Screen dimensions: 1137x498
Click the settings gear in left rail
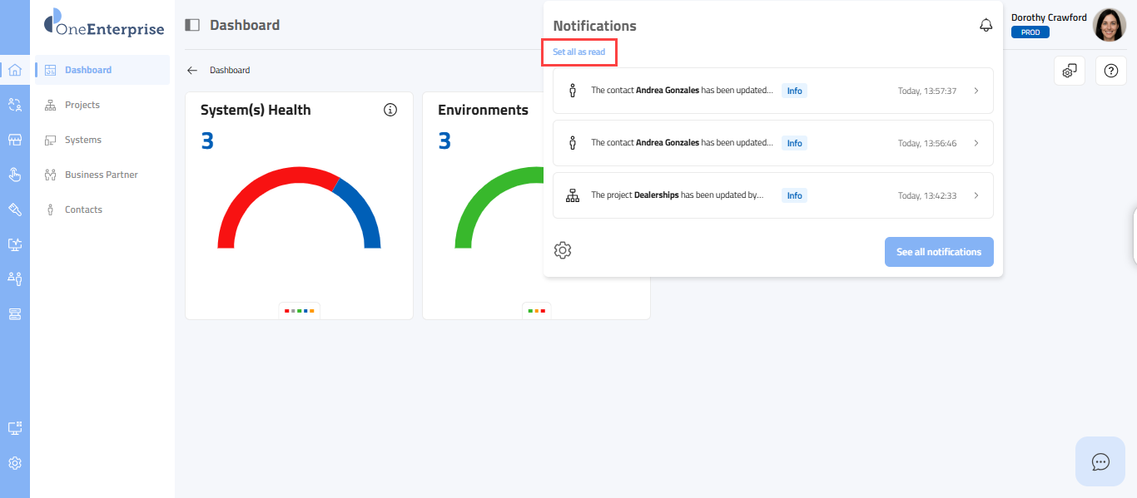14,463
